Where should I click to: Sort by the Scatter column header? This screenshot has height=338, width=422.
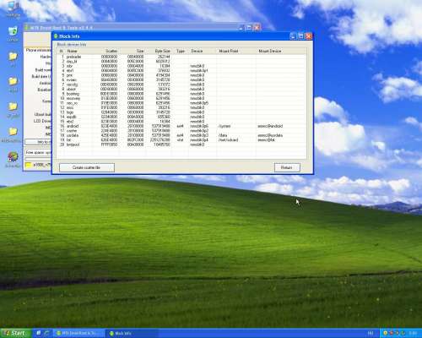pyautogui.click(x=106, y=51)
